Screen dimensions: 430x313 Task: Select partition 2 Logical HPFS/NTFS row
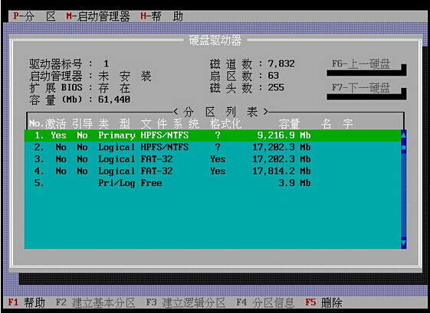212,148
